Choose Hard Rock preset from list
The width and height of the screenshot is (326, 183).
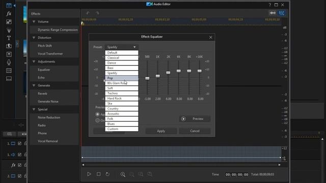pos(122,98)
